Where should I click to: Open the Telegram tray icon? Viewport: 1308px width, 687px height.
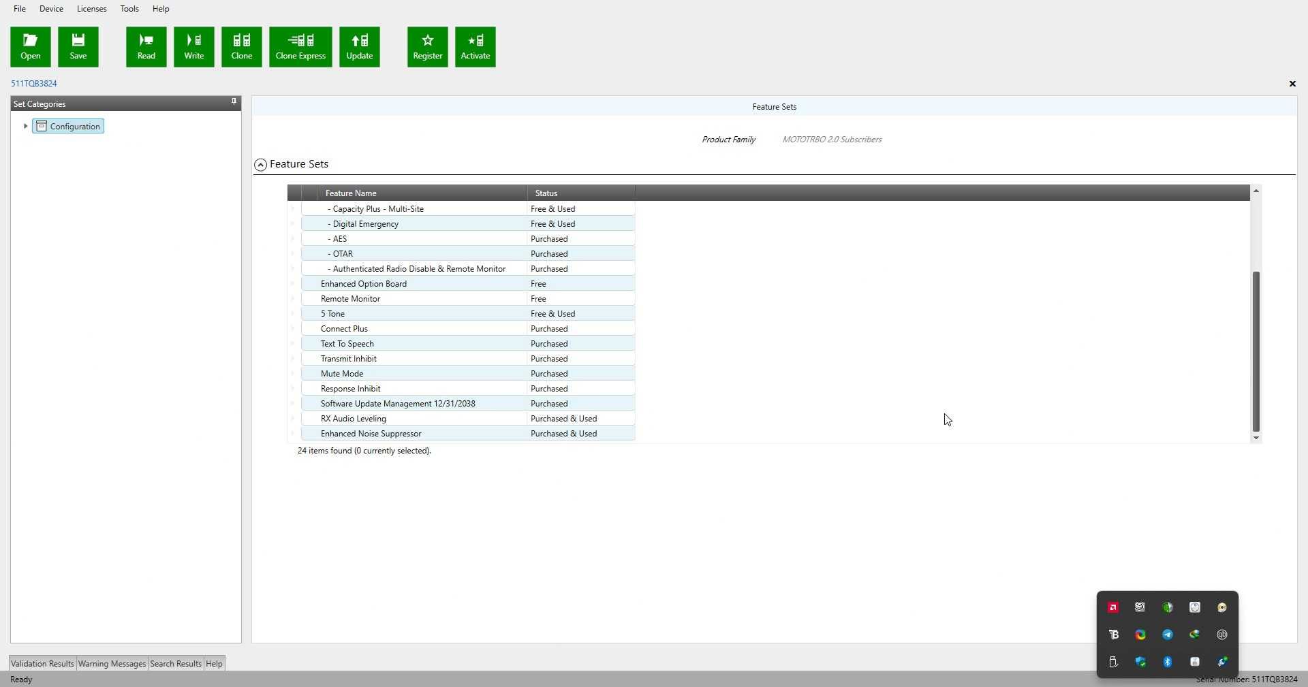point(1168,635)
